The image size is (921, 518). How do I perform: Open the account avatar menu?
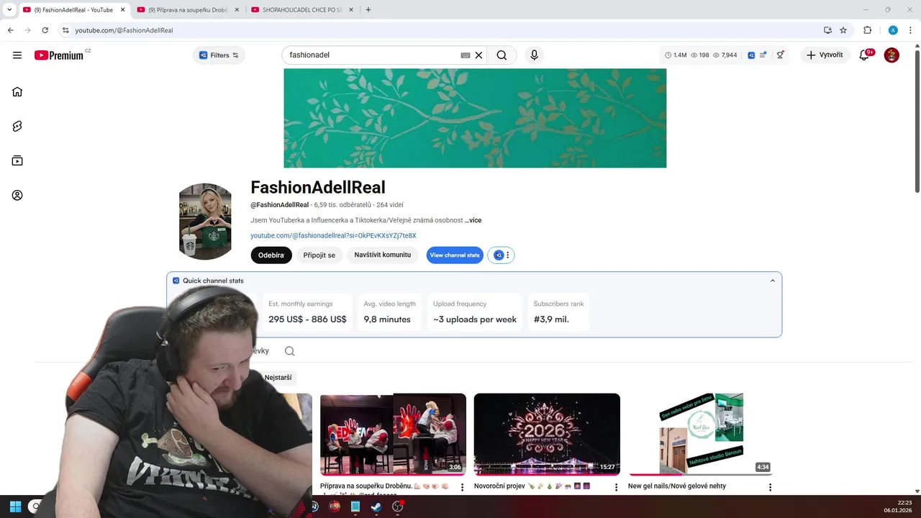(891, 55)
